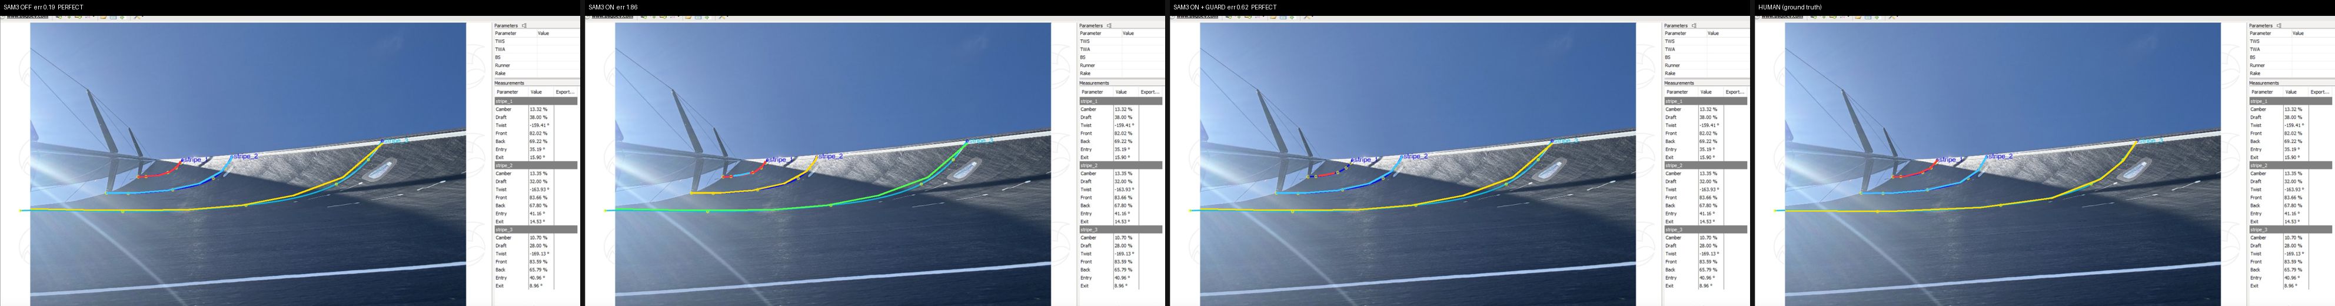Select stripe_3 header in SAM3 ON err 1.86 panel
This screenshot has height=306, width=2335.
pos(1120,230)
